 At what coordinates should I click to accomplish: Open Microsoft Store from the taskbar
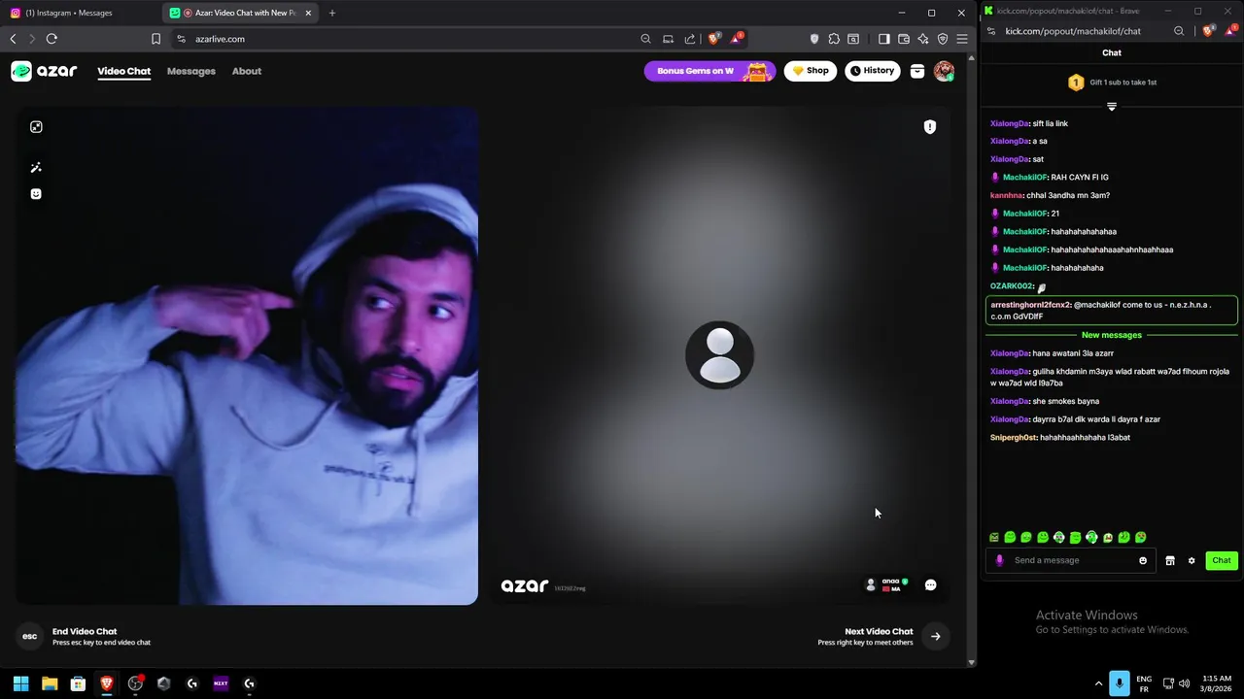[78, 683]
